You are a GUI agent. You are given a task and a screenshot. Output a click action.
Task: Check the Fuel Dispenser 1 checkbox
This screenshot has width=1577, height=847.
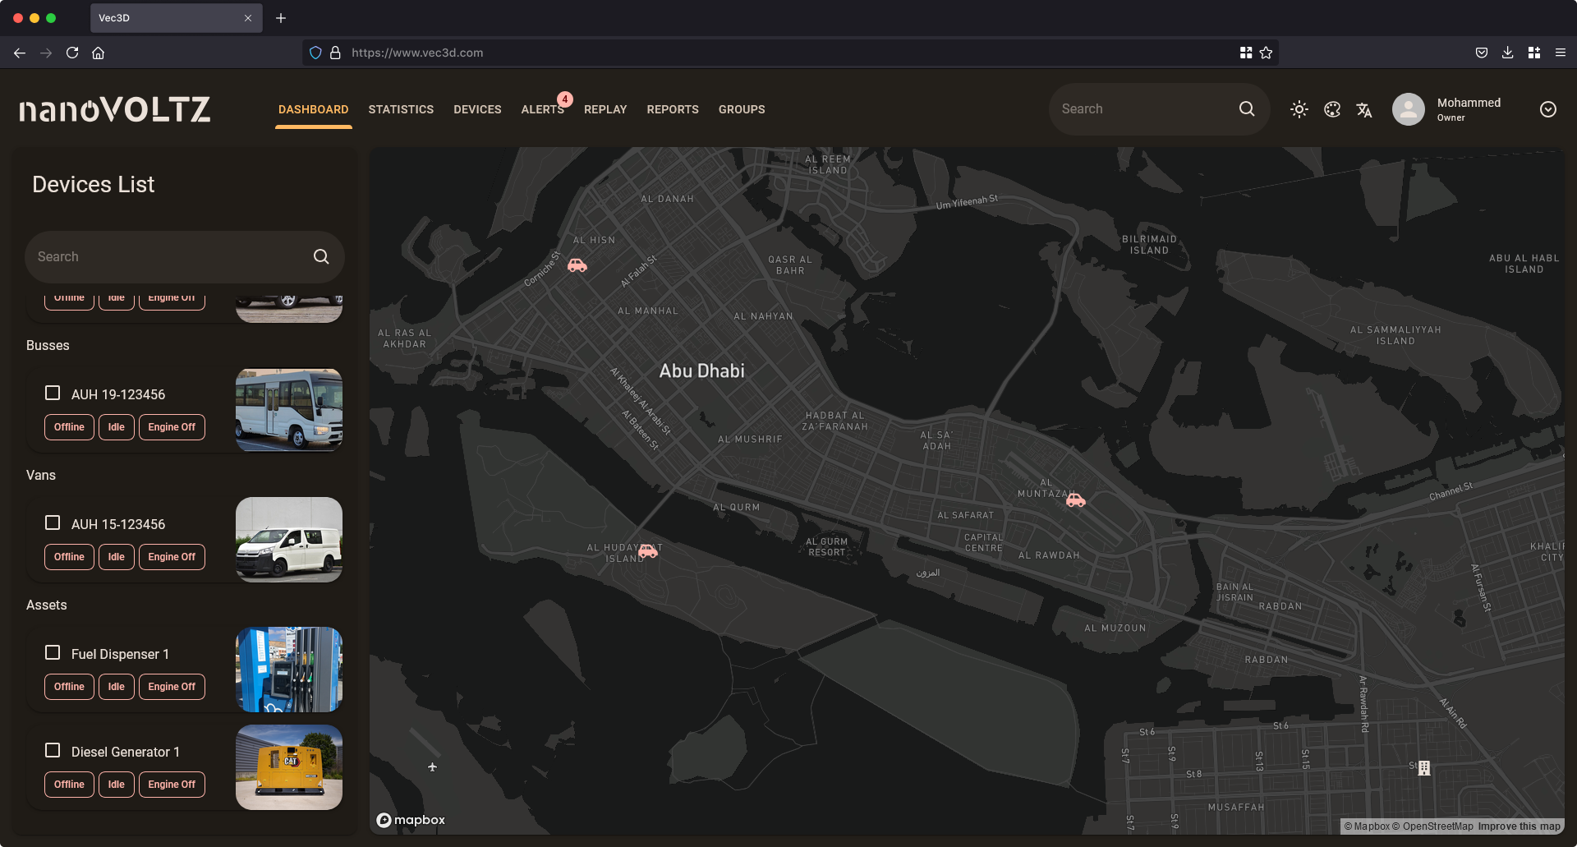[x=53, y=652]
